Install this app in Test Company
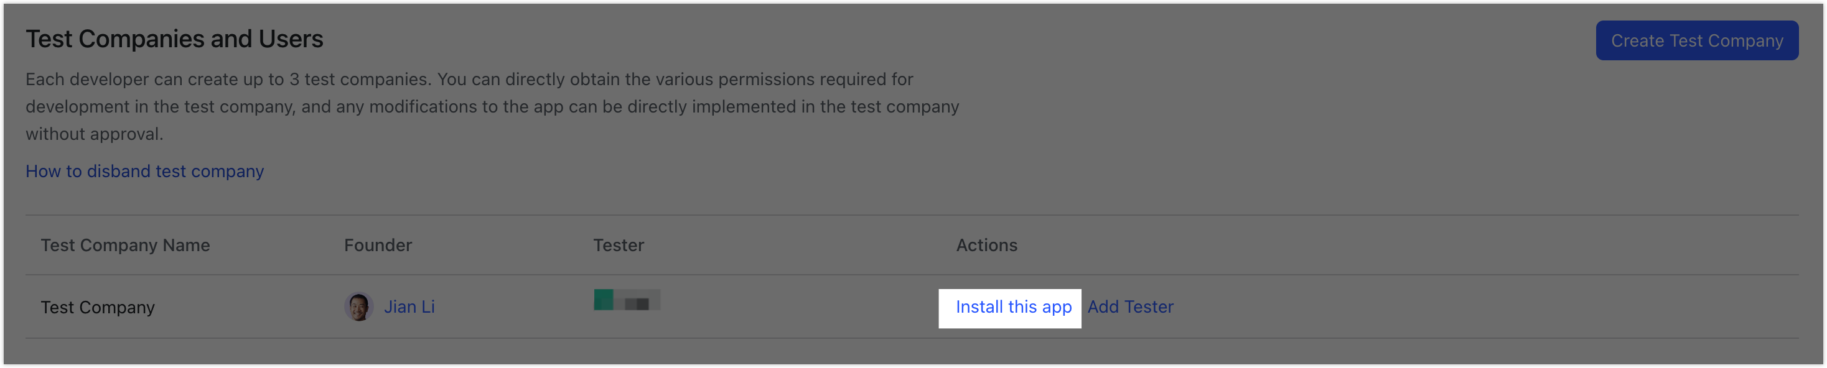The width and height of the screenshot is (1827, 368). click(x=1014, y=307)
